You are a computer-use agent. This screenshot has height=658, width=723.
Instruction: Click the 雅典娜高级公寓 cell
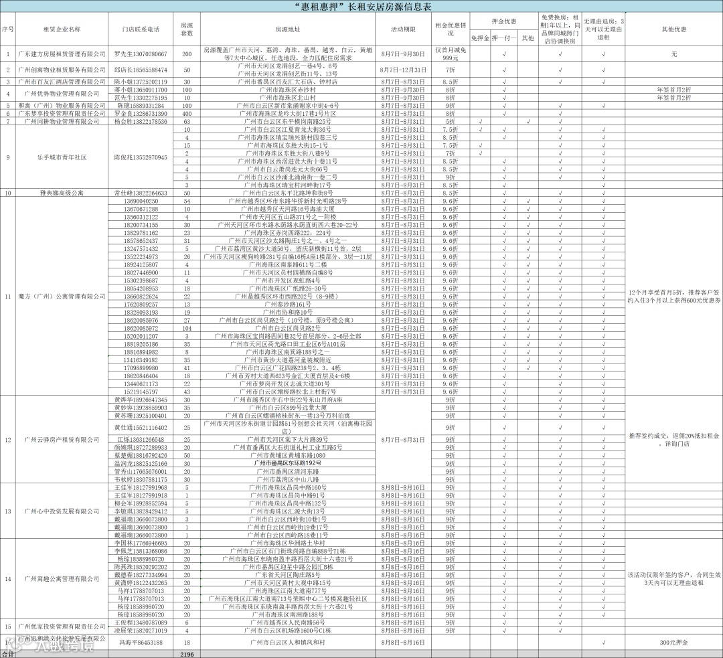click(62, 193)
